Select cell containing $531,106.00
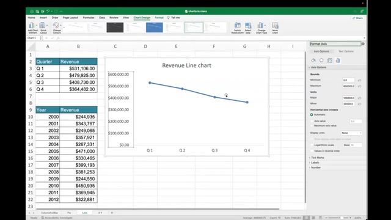This screenshot has width=391, height=220. (78, 68)
